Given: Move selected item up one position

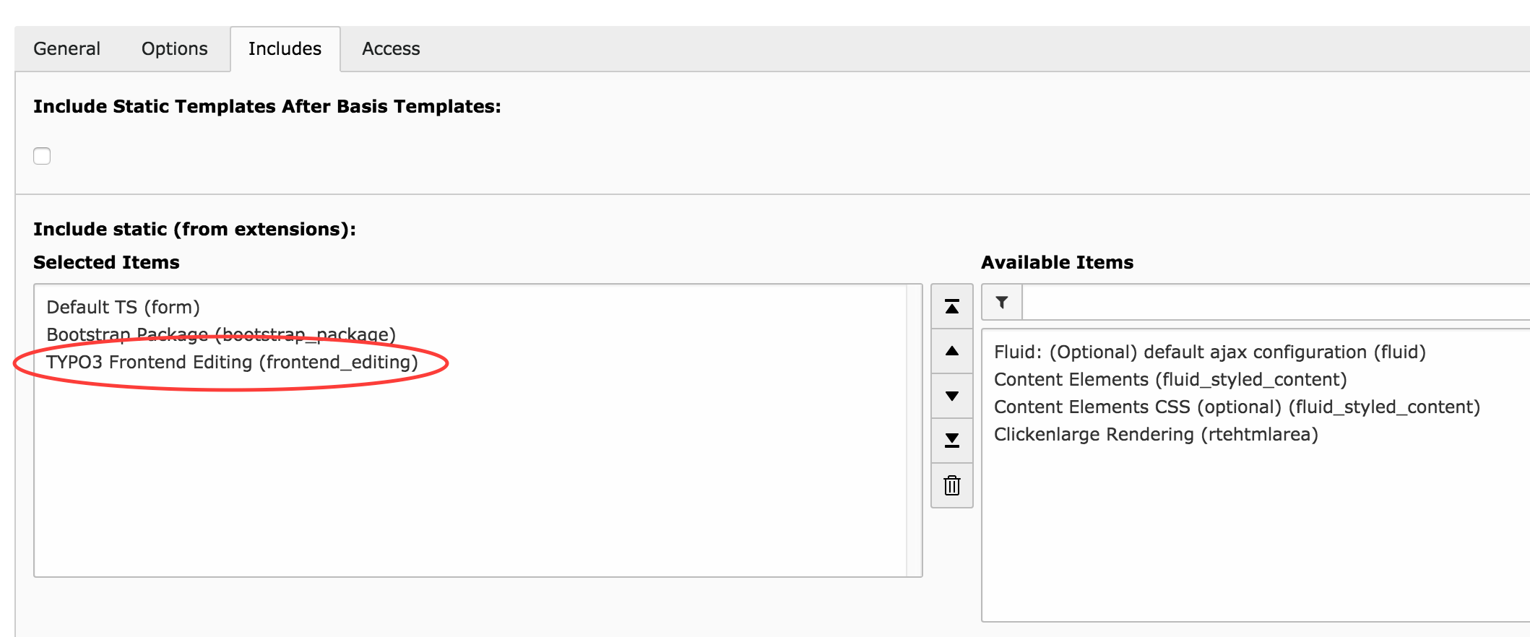Looking at the screenshot, I should 952,352.
